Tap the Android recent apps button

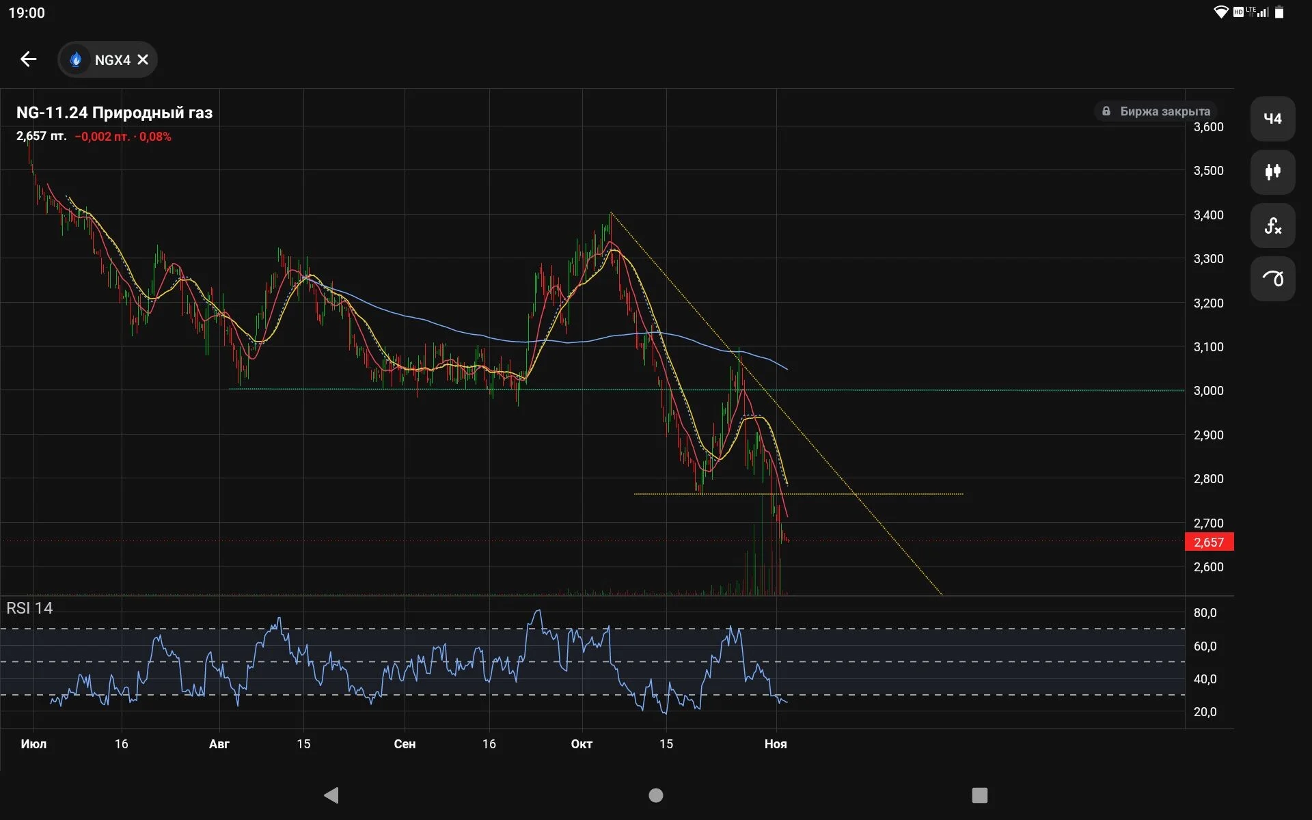pyautogui.click(x=980, y=795)
